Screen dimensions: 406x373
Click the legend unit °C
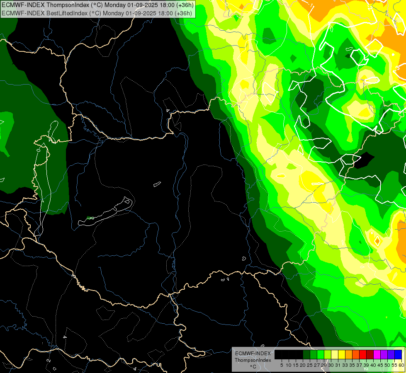point(253,367)
